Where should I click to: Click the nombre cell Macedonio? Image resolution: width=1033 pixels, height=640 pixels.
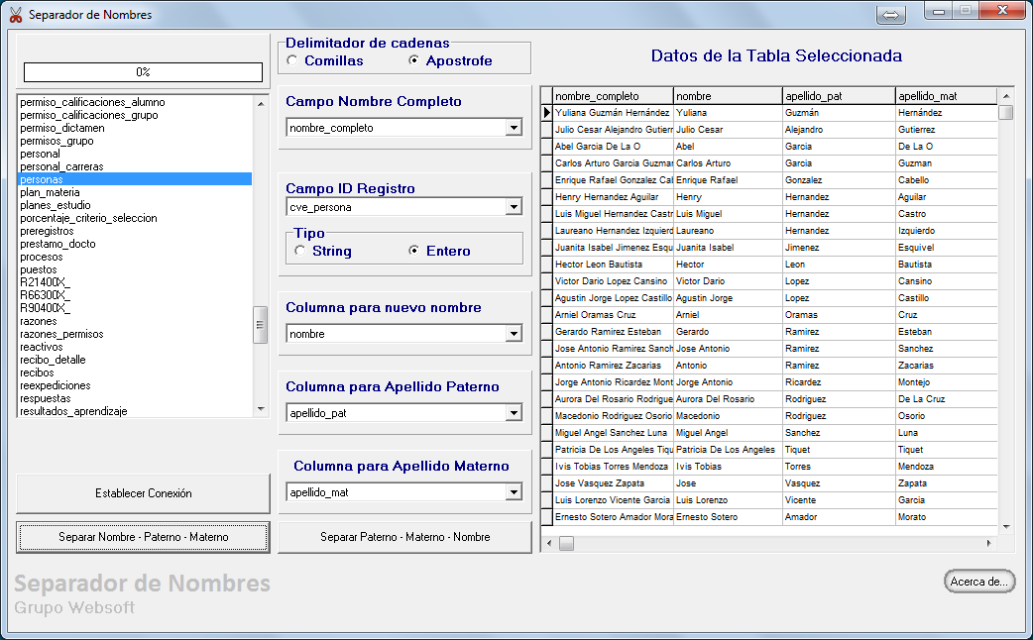[x=728, y=416]
